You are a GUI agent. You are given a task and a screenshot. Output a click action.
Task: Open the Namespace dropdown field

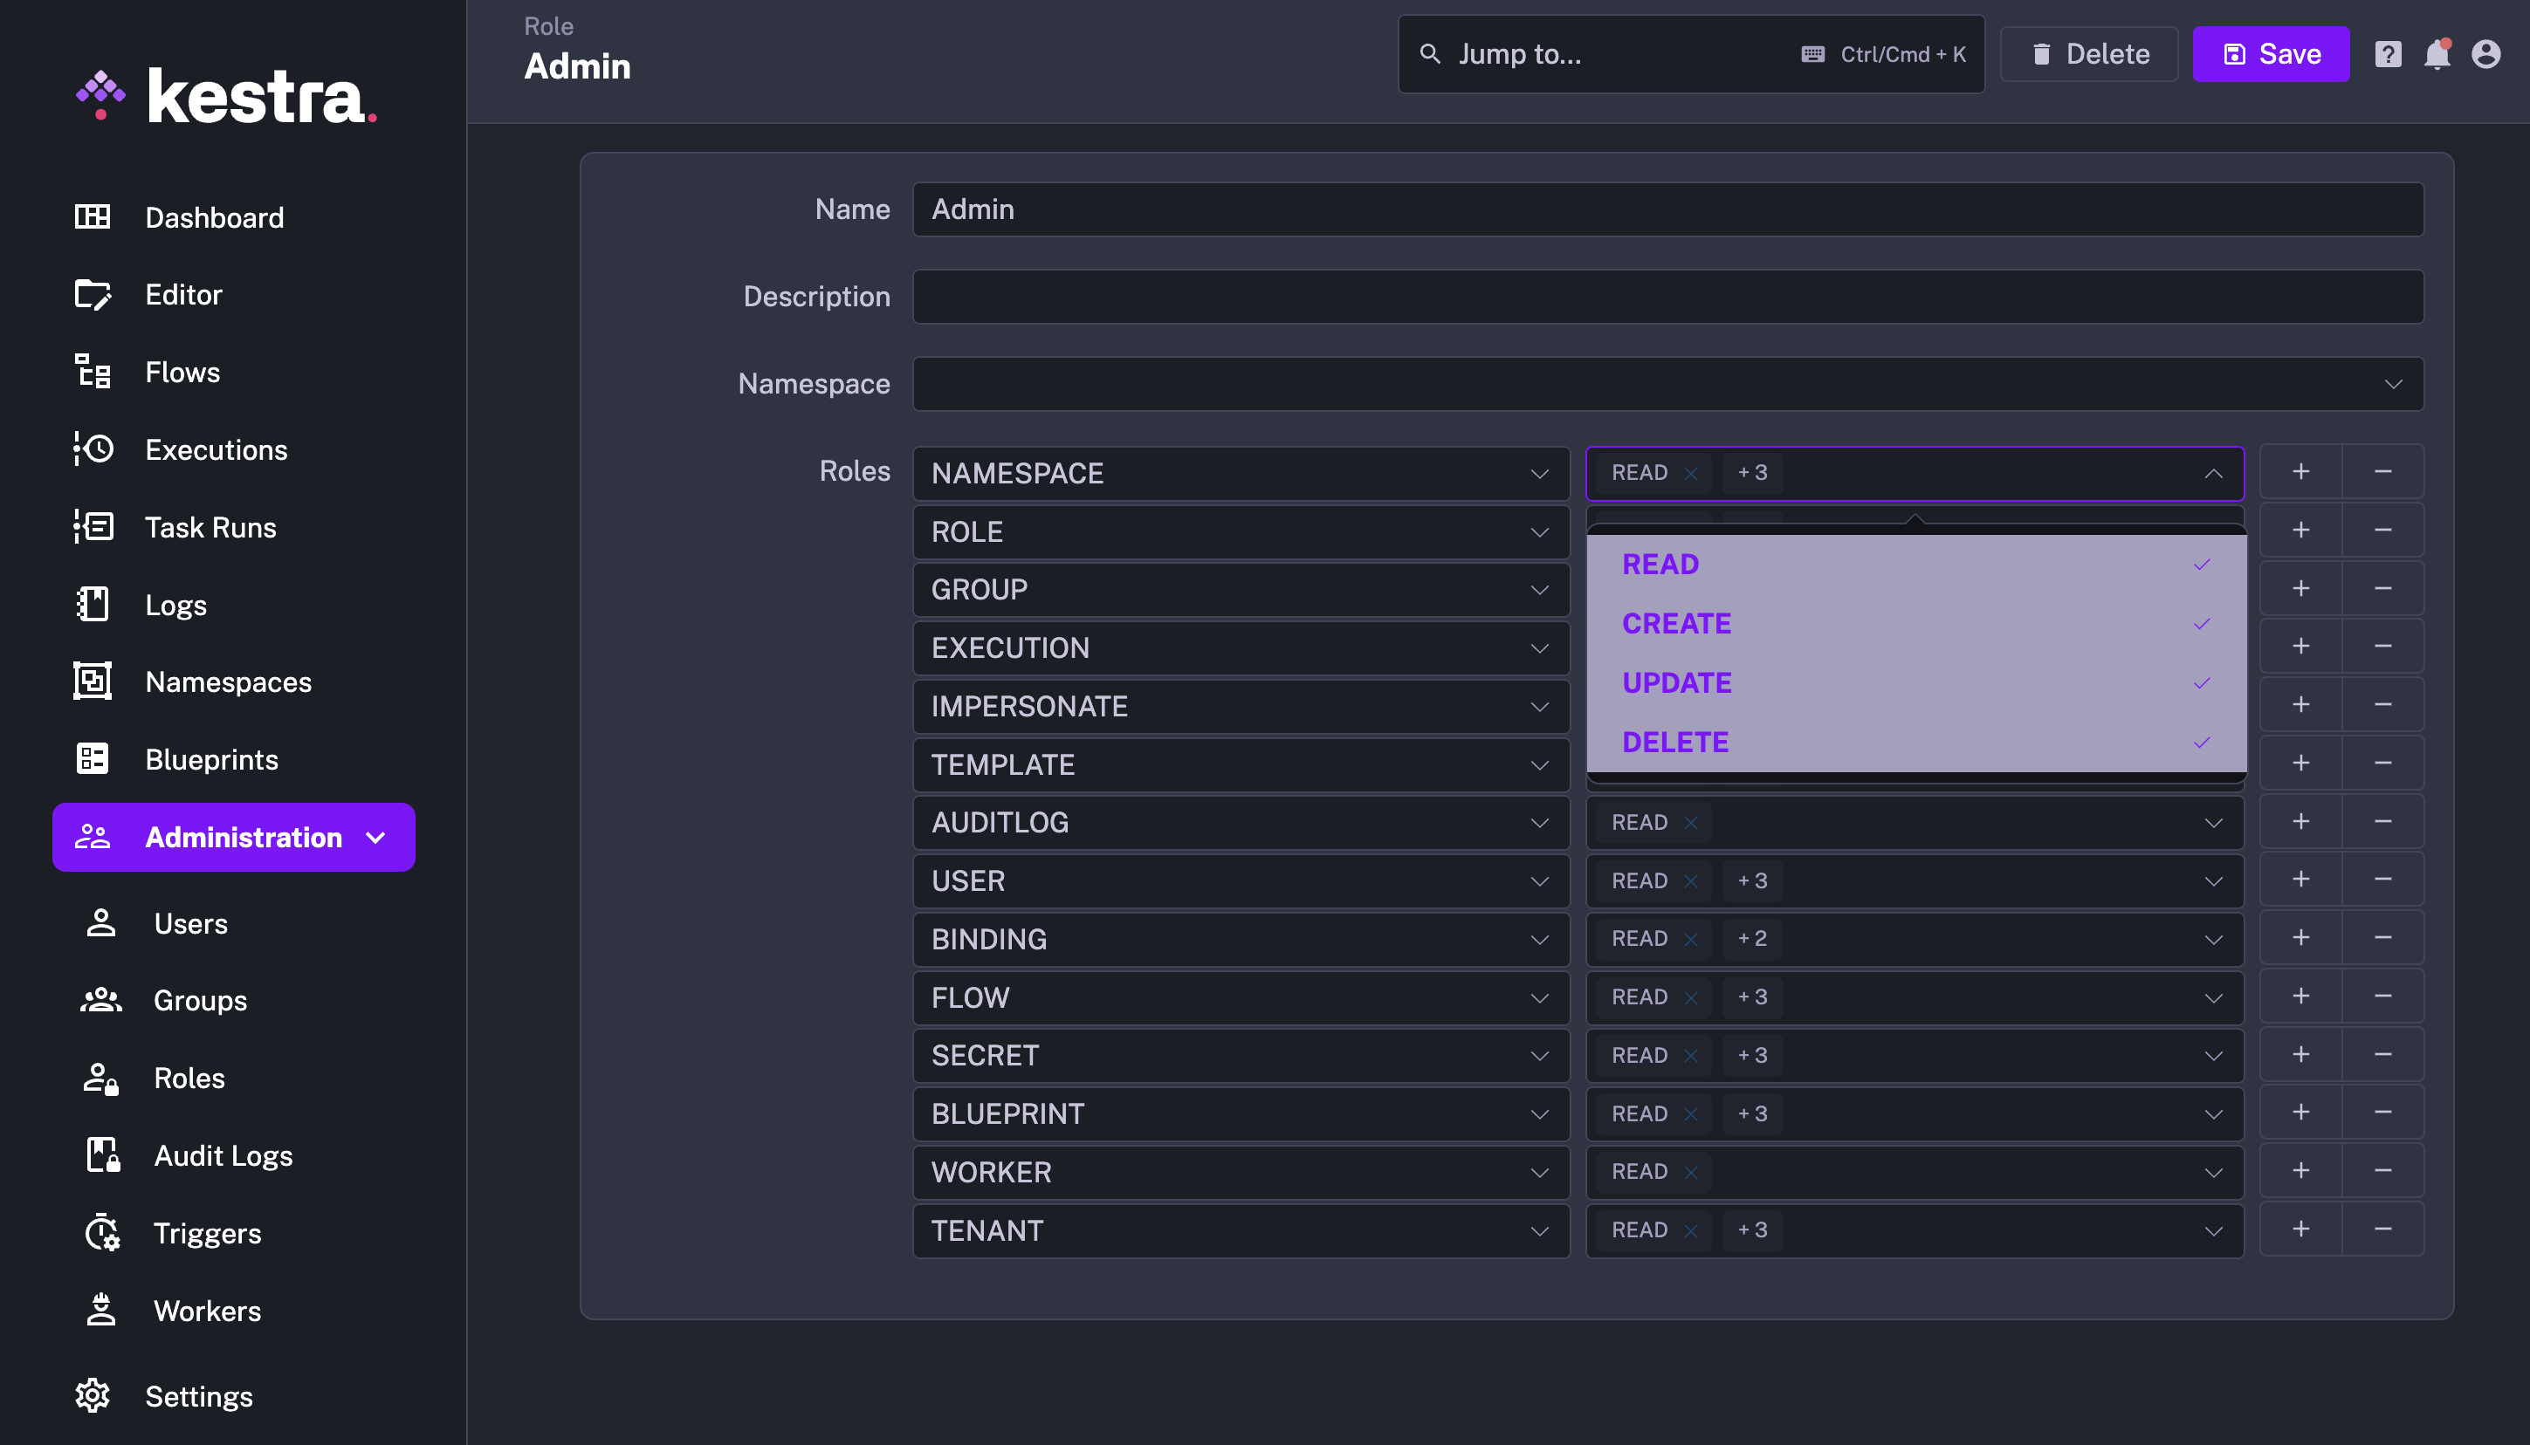(x=1667, y=384)
